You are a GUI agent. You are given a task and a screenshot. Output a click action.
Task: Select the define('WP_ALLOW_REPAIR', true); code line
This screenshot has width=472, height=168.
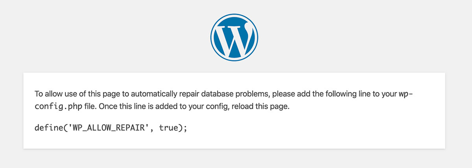pyautogui.click(x=111, y=128)
